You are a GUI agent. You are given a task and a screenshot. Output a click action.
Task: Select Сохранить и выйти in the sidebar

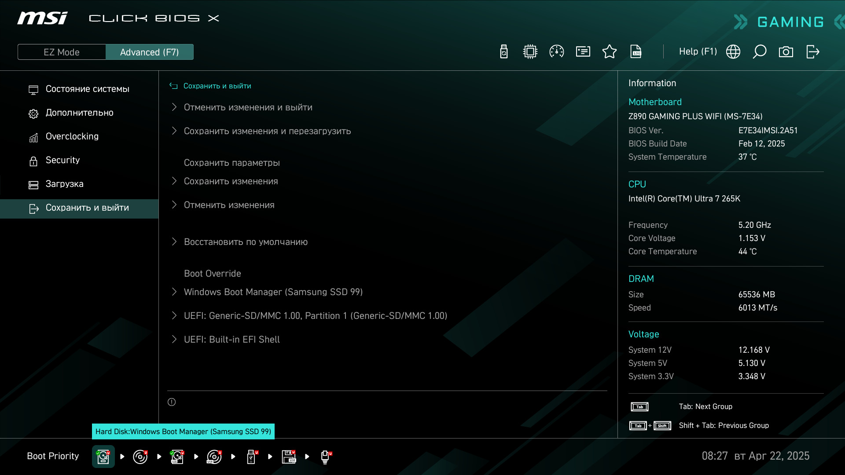pos(79,208)
